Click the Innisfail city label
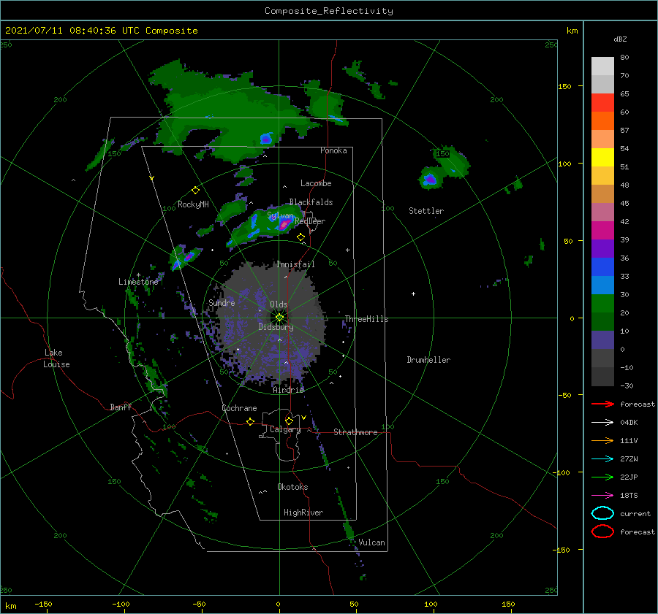The width and height of the screenshot is (658, 614). click(295, 264)
